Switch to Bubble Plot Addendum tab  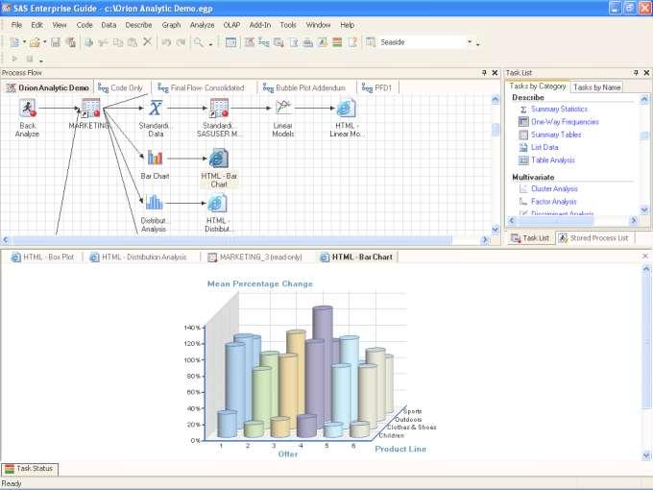304,88
